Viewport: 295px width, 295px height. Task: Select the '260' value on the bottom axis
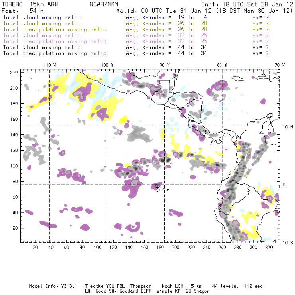(222, 248)
